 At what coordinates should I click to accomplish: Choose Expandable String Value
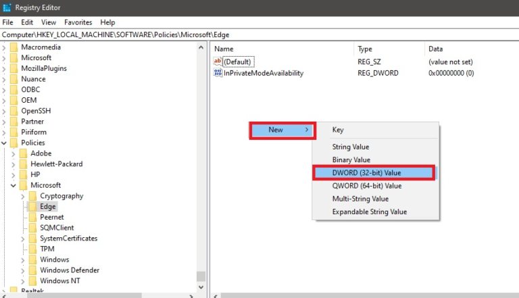(375, 212)
